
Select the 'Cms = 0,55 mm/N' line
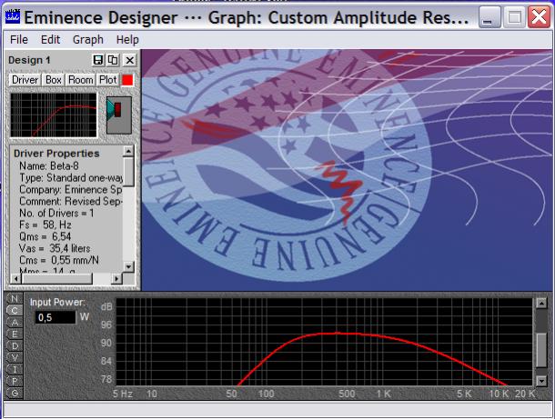59,260
